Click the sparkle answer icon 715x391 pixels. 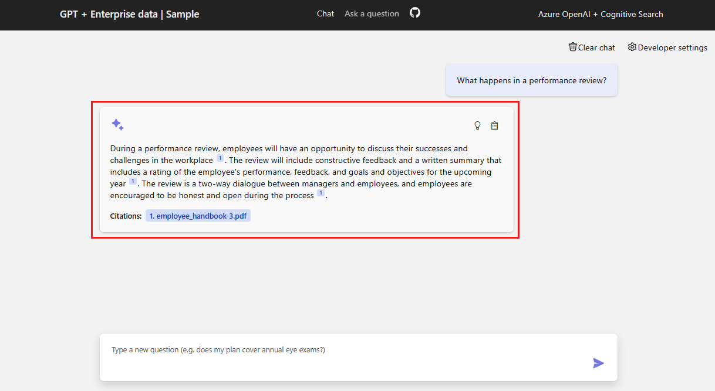[117, 125]
